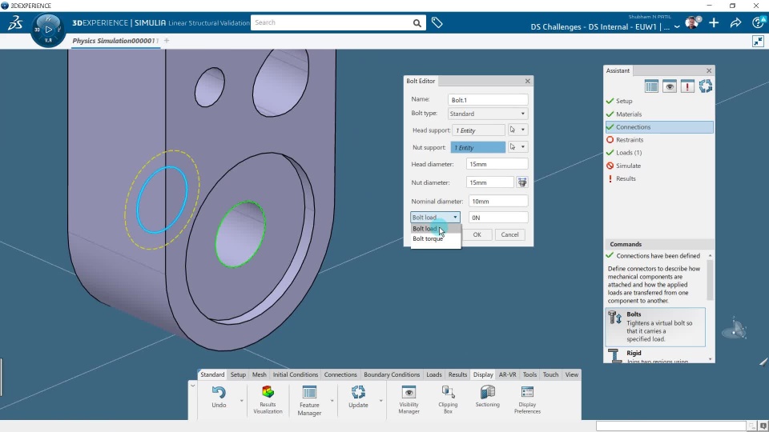
Task: Click the Nominal diameter field
Action: click(498, 202)
